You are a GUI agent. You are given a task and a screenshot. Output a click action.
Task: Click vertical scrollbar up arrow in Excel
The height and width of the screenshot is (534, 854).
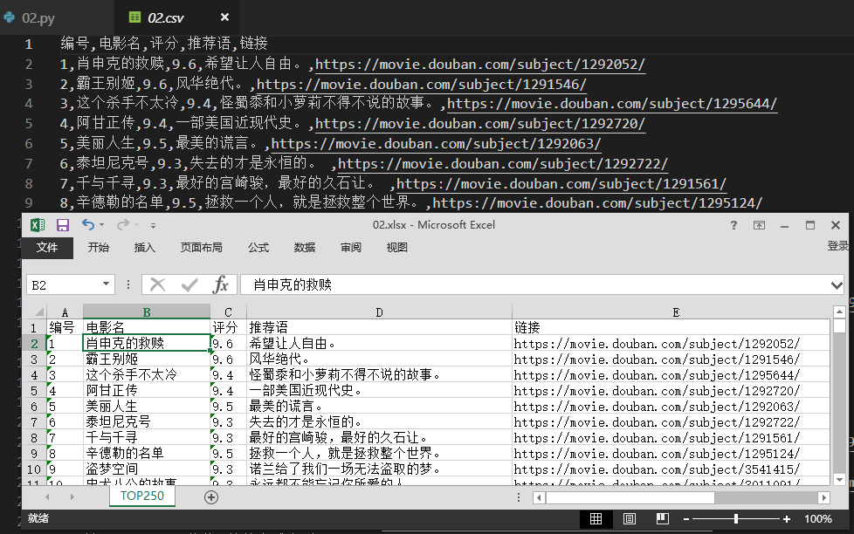[839, 311]
